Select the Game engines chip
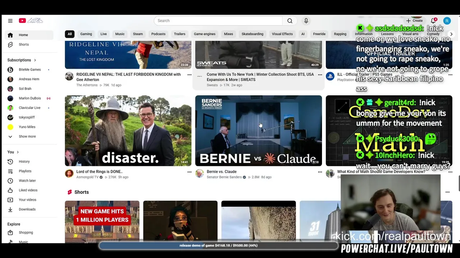Viewport: 460px width, 258px height. (x=205, y=34)
